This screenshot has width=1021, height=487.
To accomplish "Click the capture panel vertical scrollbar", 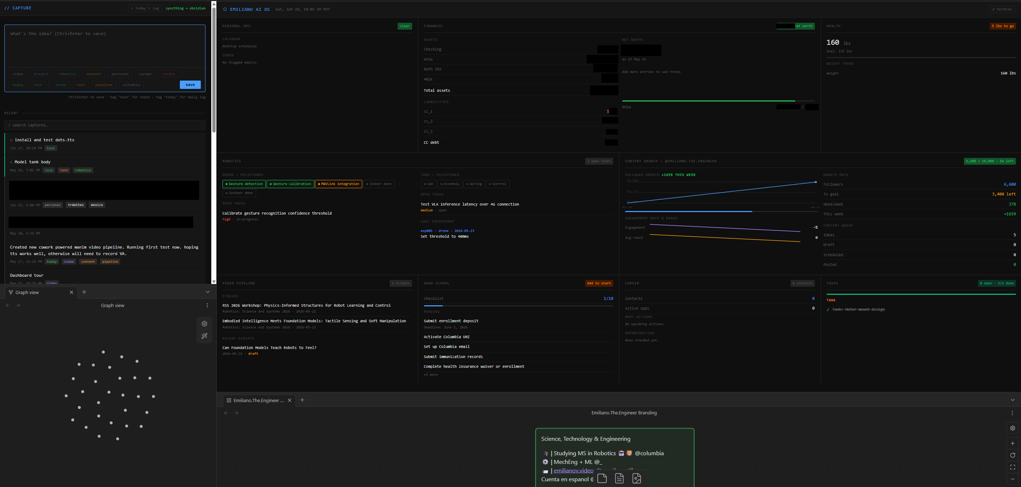I will click(214, 69).
